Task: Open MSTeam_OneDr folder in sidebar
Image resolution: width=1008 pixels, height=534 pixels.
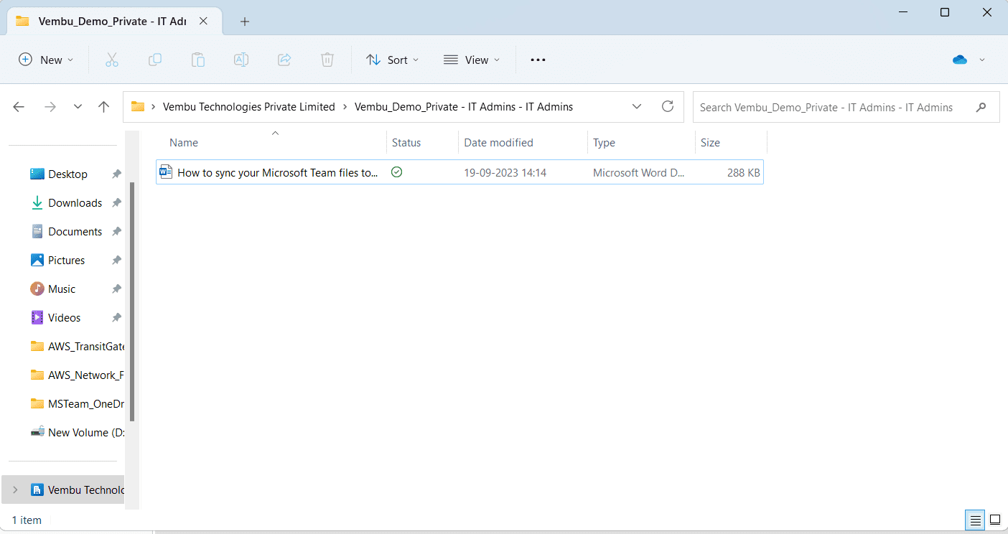Action: pos(78,404)
